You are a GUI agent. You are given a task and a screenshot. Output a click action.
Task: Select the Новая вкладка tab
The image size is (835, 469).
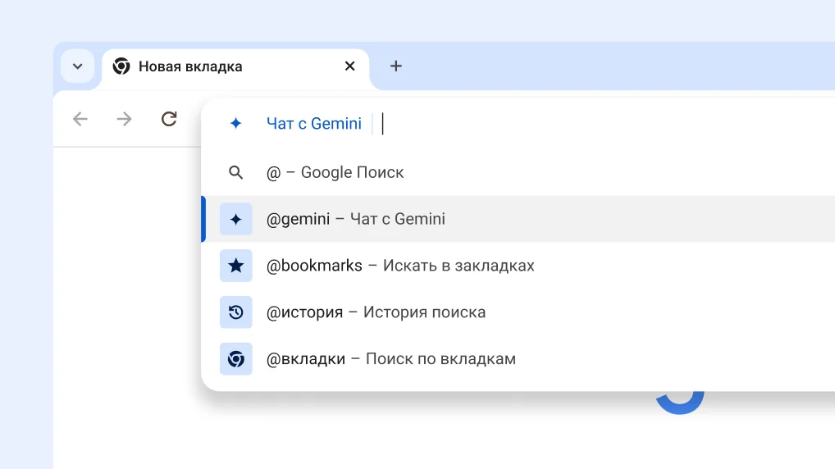click(235, 67)
